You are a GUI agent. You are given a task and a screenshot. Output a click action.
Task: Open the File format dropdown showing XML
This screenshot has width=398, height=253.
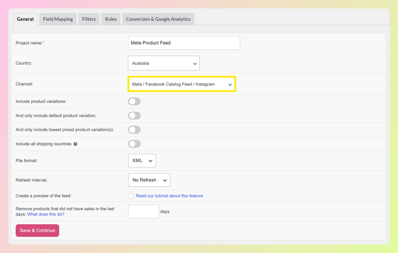[x=142, y=161]
